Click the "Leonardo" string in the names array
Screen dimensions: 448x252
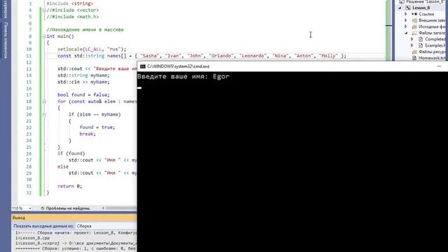pos(253,56)
